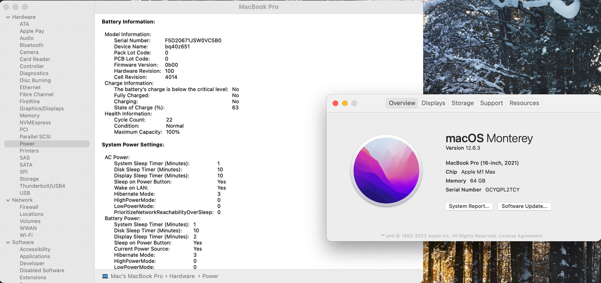This screenshot has height=283, width=601.
Task: Click the System Report button
Action: pyautogui.click(x=469, y=206)
